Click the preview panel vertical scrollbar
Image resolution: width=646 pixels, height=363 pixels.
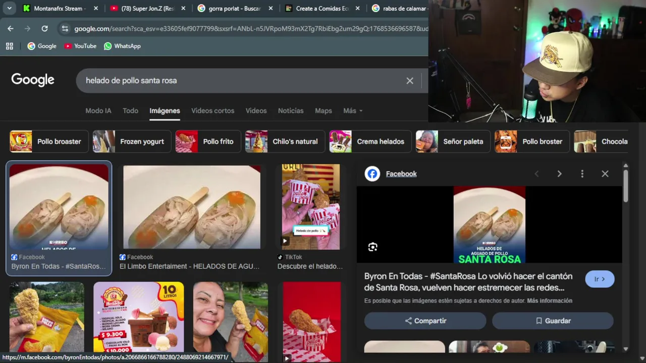(x=626, y=185)
